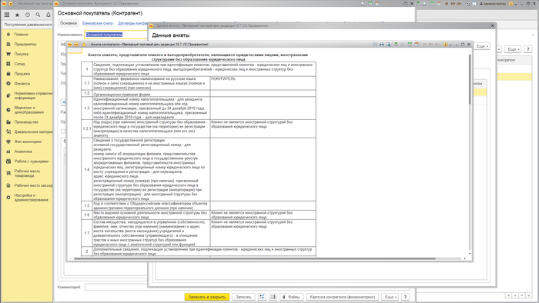Print the Анкета контрагента document

click(382, 45)
